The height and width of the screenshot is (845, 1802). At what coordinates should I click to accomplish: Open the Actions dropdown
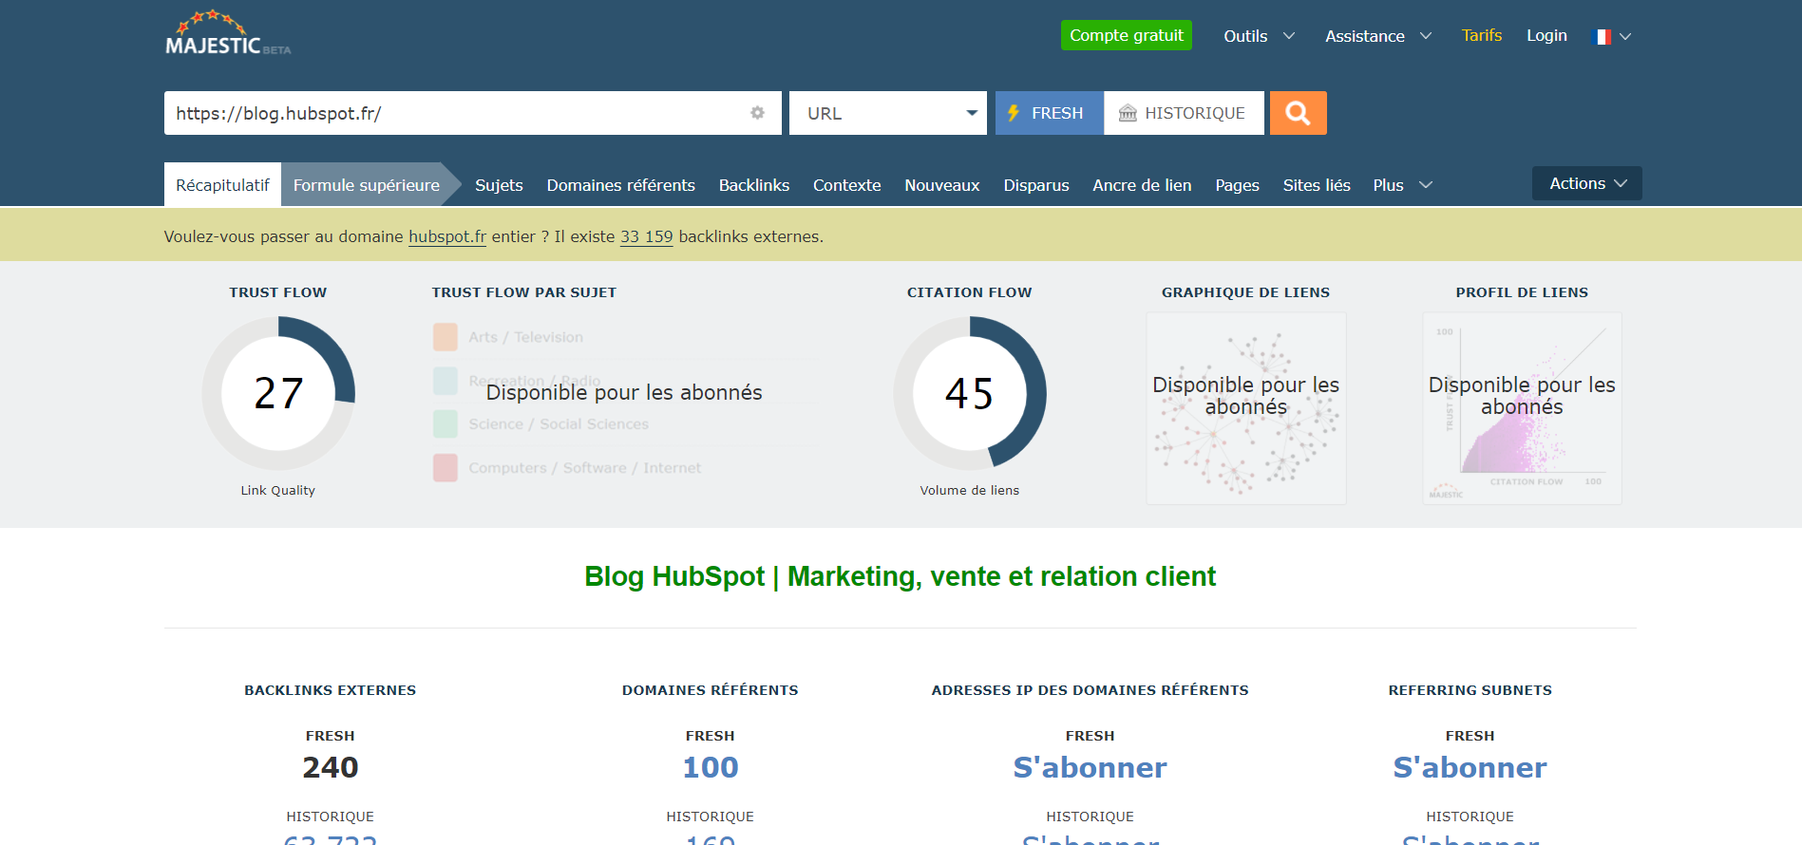pos(1586,183)
